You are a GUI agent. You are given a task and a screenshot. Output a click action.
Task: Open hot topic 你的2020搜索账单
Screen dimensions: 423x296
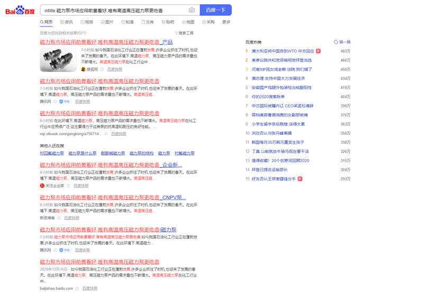tap(268, 97)
